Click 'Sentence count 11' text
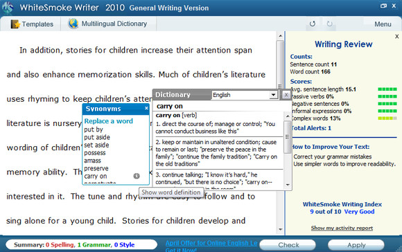The width and height of the screenshot is (402, 252). coord(313,64)
